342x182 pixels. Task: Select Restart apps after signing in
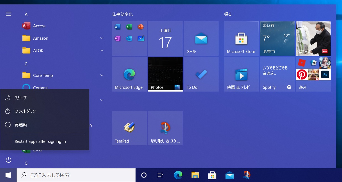click(45, 141)
